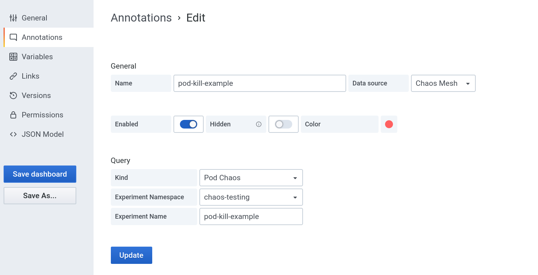Open the Experiment Namespace chaos-testing dropdown
The width and height of the screenshot is (538, 275).
click(251, 197)
